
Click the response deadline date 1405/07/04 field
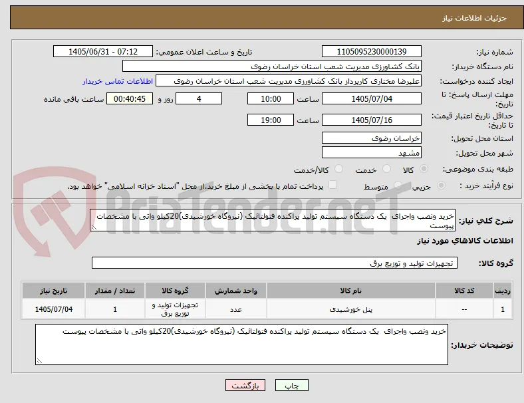point(372,98)
